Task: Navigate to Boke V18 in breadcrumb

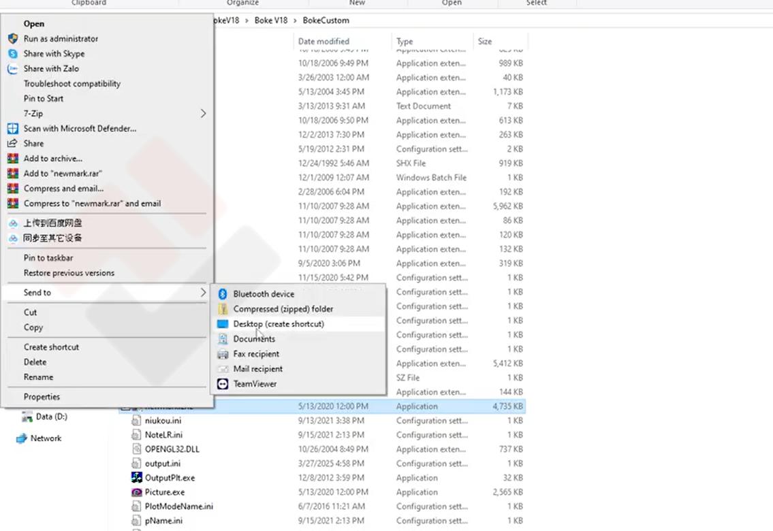Action: click(271, 20)
